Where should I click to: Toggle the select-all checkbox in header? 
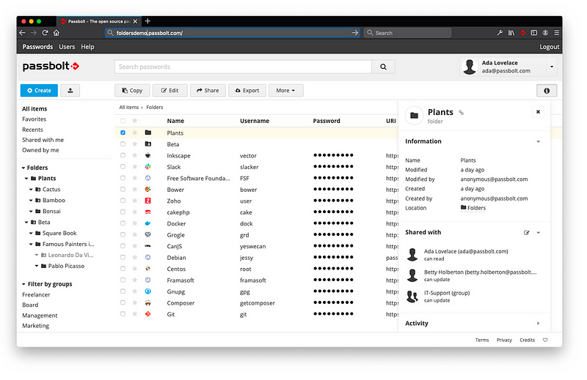[x=123, y=121]
